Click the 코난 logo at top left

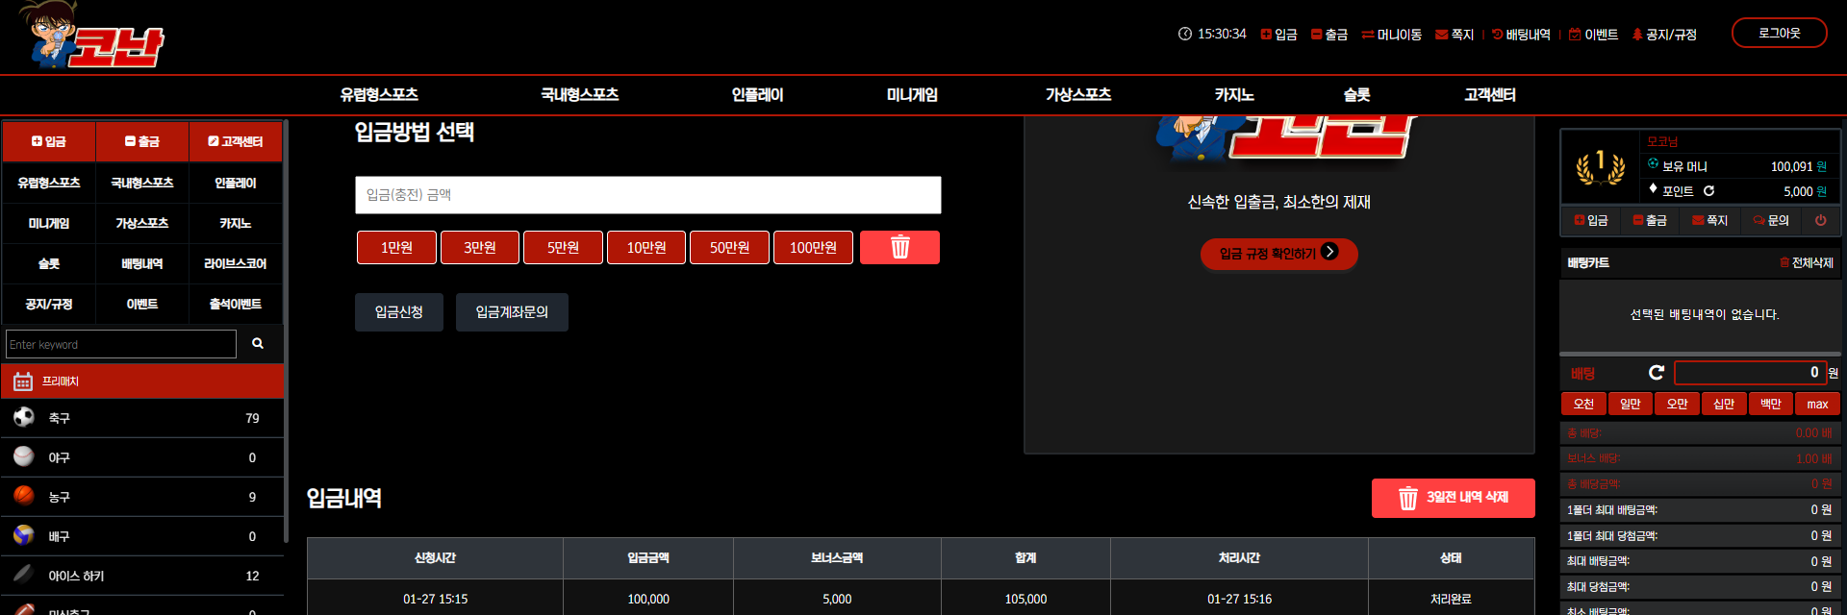coord(94,36)
